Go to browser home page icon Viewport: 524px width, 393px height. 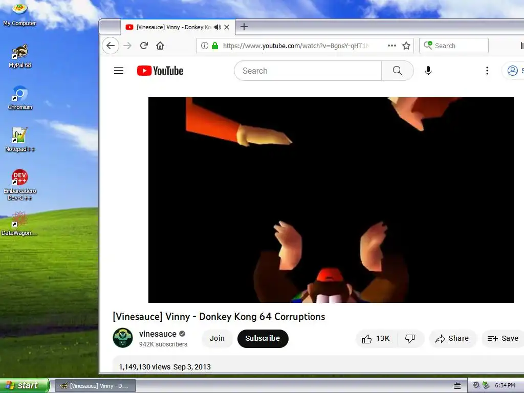click(160, 46)
